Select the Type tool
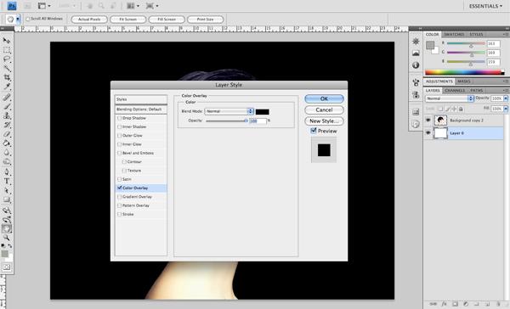 tap(7, 182)
